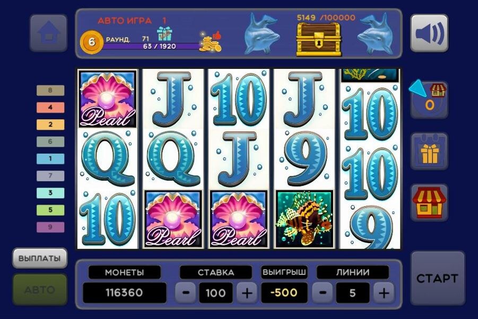478x319 pixels.
Task: Toggle the АВТО auto-play button
Action: pos(40,289)
